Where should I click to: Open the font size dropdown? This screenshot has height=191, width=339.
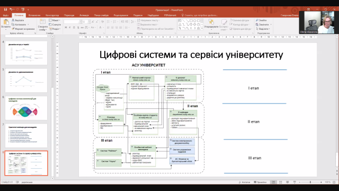(89, 22)
